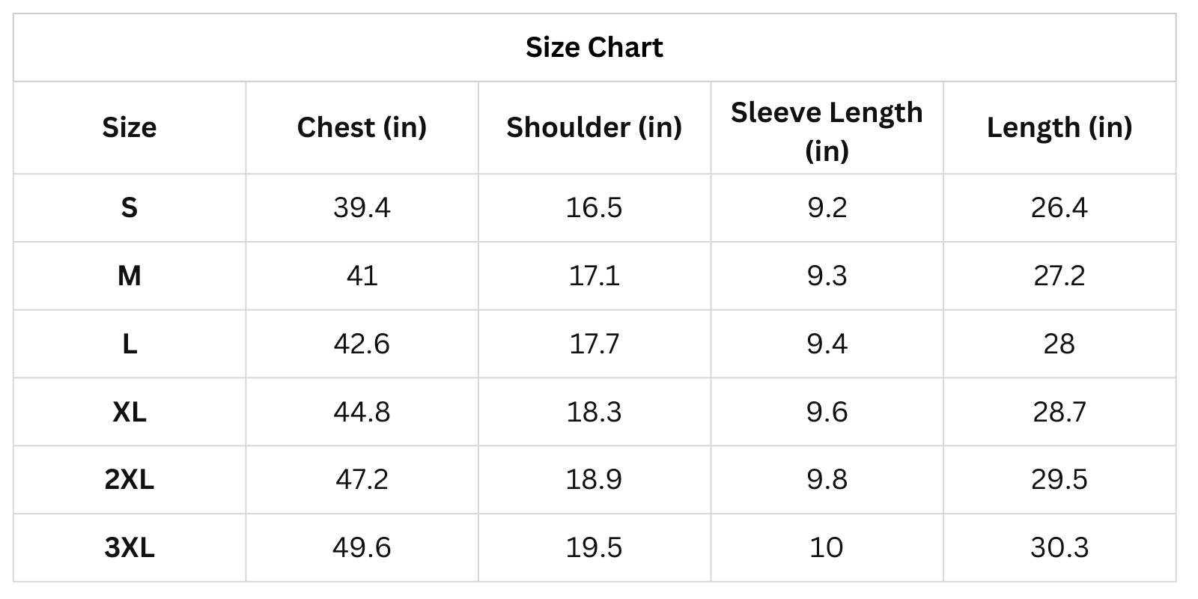Select the 3XL size row label
Image resolution: width=1198 pixels, height=599 pixels.
coord(130,547)
